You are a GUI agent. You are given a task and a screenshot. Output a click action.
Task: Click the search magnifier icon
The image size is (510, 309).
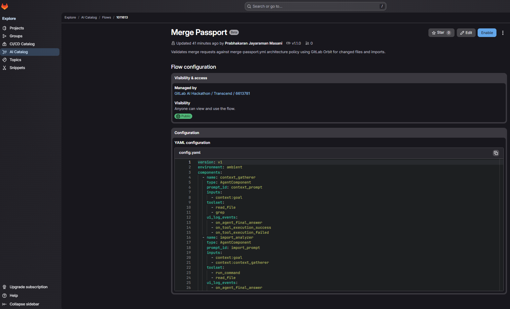249,6
